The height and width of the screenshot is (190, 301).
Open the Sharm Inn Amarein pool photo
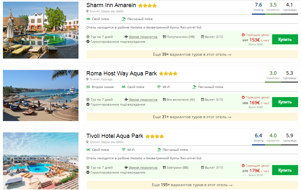pos(41,30)
